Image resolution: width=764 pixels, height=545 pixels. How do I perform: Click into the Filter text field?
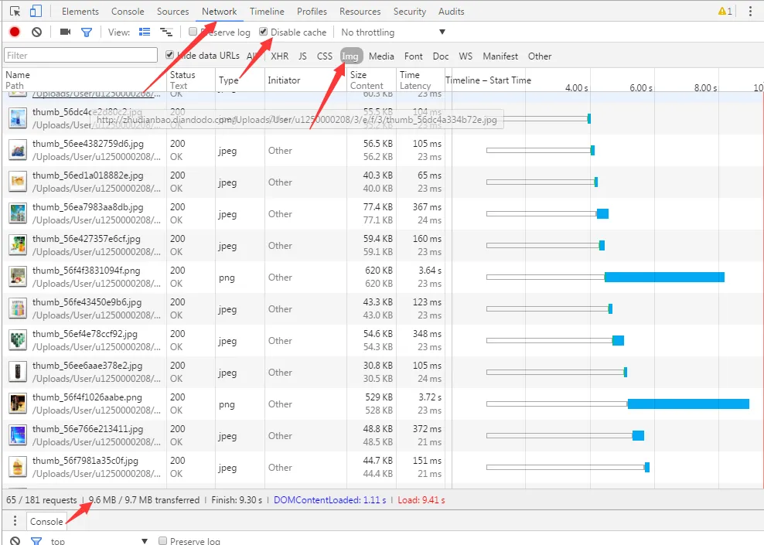(81, 55)
